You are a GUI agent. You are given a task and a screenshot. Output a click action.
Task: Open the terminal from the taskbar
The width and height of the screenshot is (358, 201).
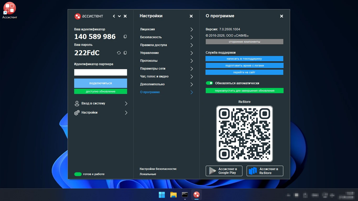click(185, 195)
